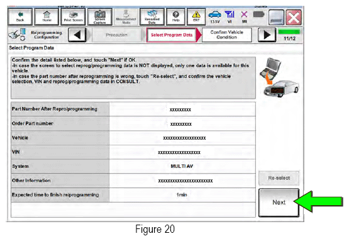Click the battery level indicator icon
This screenshot has height=241, width=349.
pyautogui.click(x=258, y=14)
